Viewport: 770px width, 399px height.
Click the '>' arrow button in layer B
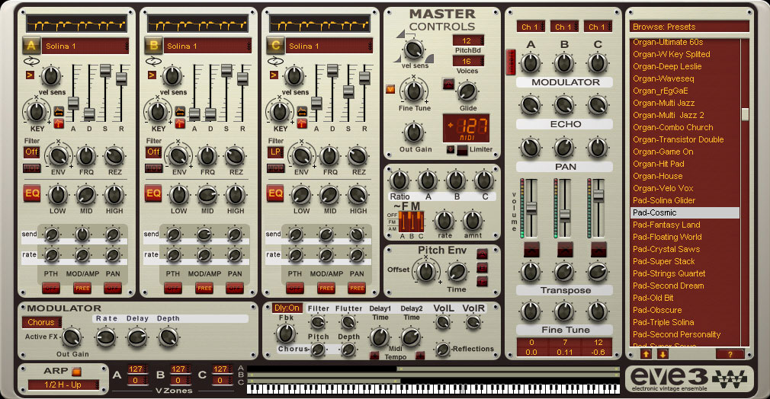152,75
